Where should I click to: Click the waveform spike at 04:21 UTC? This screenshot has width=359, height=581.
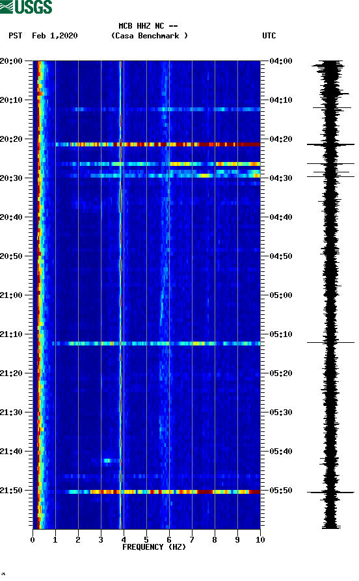[330, 144]
